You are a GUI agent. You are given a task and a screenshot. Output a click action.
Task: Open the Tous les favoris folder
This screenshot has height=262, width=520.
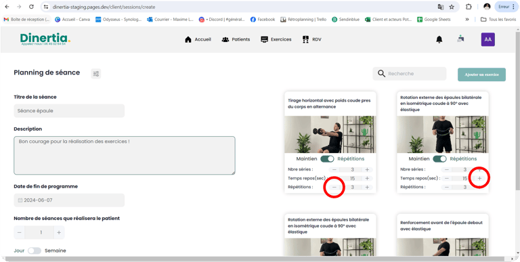point(498,20)
